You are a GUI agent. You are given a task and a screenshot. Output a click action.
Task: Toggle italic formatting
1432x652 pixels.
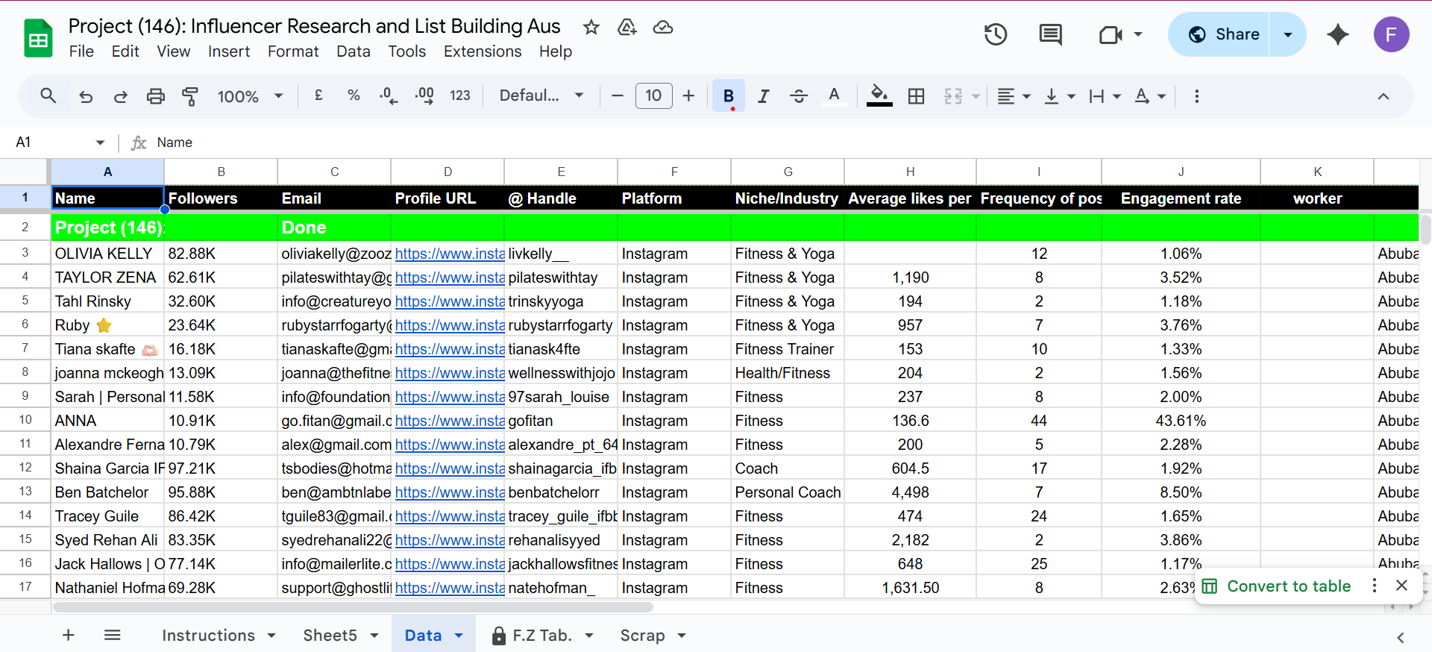[x=763, y=96]
